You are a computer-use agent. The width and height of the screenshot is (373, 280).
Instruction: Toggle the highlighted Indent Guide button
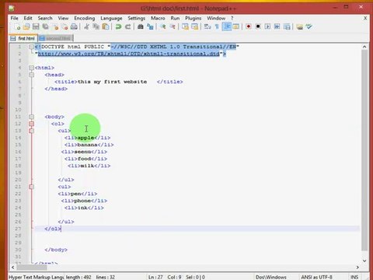pyautogui.click(x=226, y=26)
